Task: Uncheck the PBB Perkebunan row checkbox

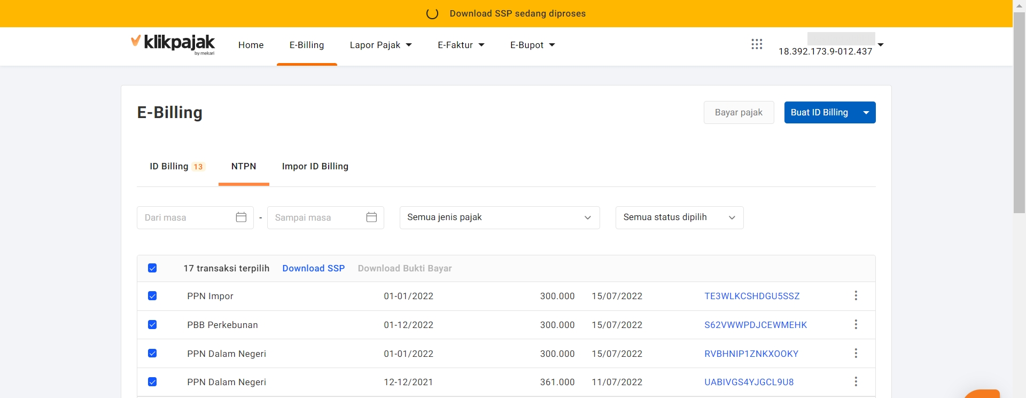Action: click(152, 325)
